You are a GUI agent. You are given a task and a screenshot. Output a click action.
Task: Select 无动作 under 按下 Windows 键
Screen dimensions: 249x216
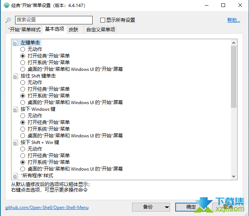[x=23, y=116]
